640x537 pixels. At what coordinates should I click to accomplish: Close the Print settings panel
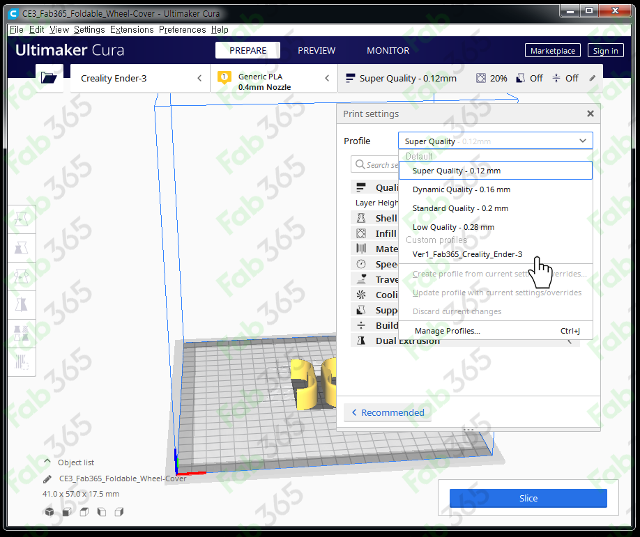pos(591,114)
